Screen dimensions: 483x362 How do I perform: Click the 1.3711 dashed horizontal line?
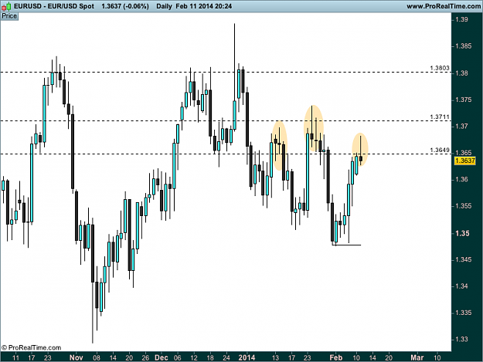pyautogui.click(x=226, y=121)
